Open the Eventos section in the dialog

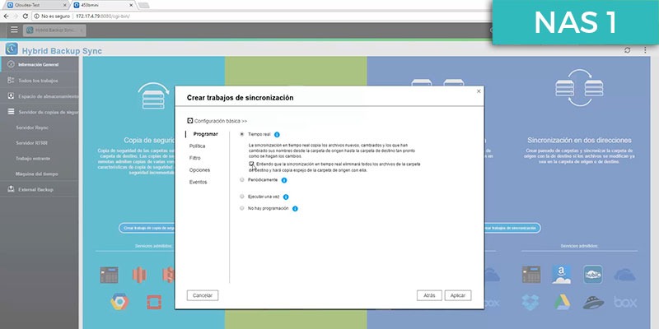point(198,182)
